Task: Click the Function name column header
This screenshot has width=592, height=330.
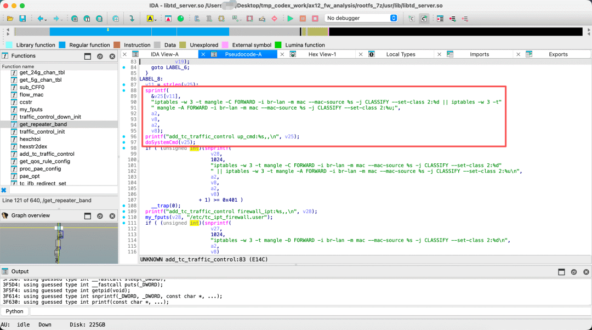Action: [59, 66]
